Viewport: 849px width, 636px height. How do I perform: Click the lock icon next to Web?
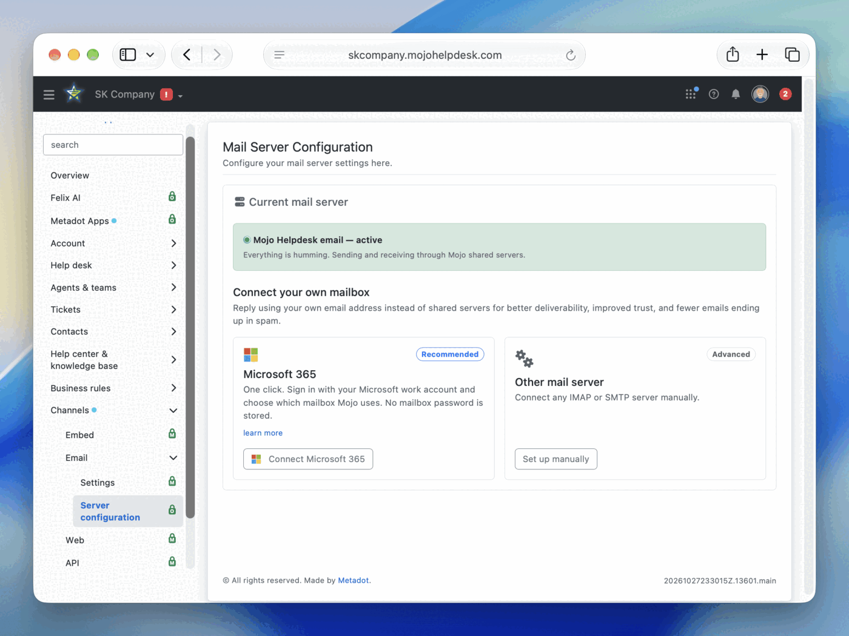(172, 538)
